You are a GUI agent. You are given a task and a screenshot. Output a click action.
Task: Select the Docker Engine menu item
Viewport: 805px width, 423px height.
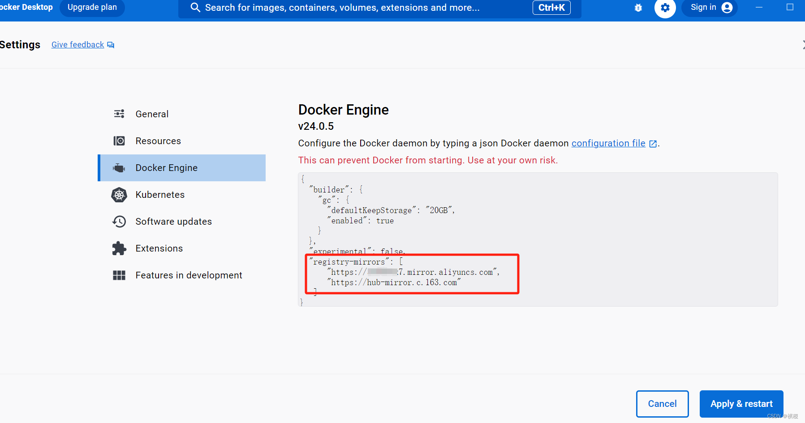coord(182,168)
